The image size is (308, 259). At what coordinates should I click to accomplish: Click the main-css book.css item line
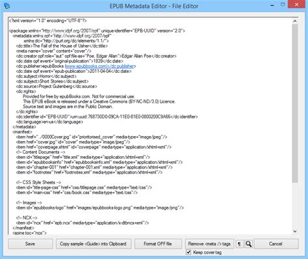(77, 193)
